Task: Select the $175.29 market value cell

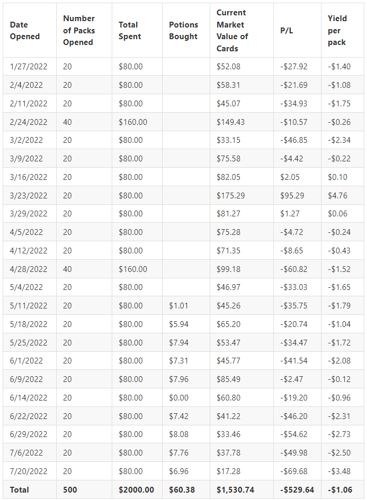Action: pos(241,195)
